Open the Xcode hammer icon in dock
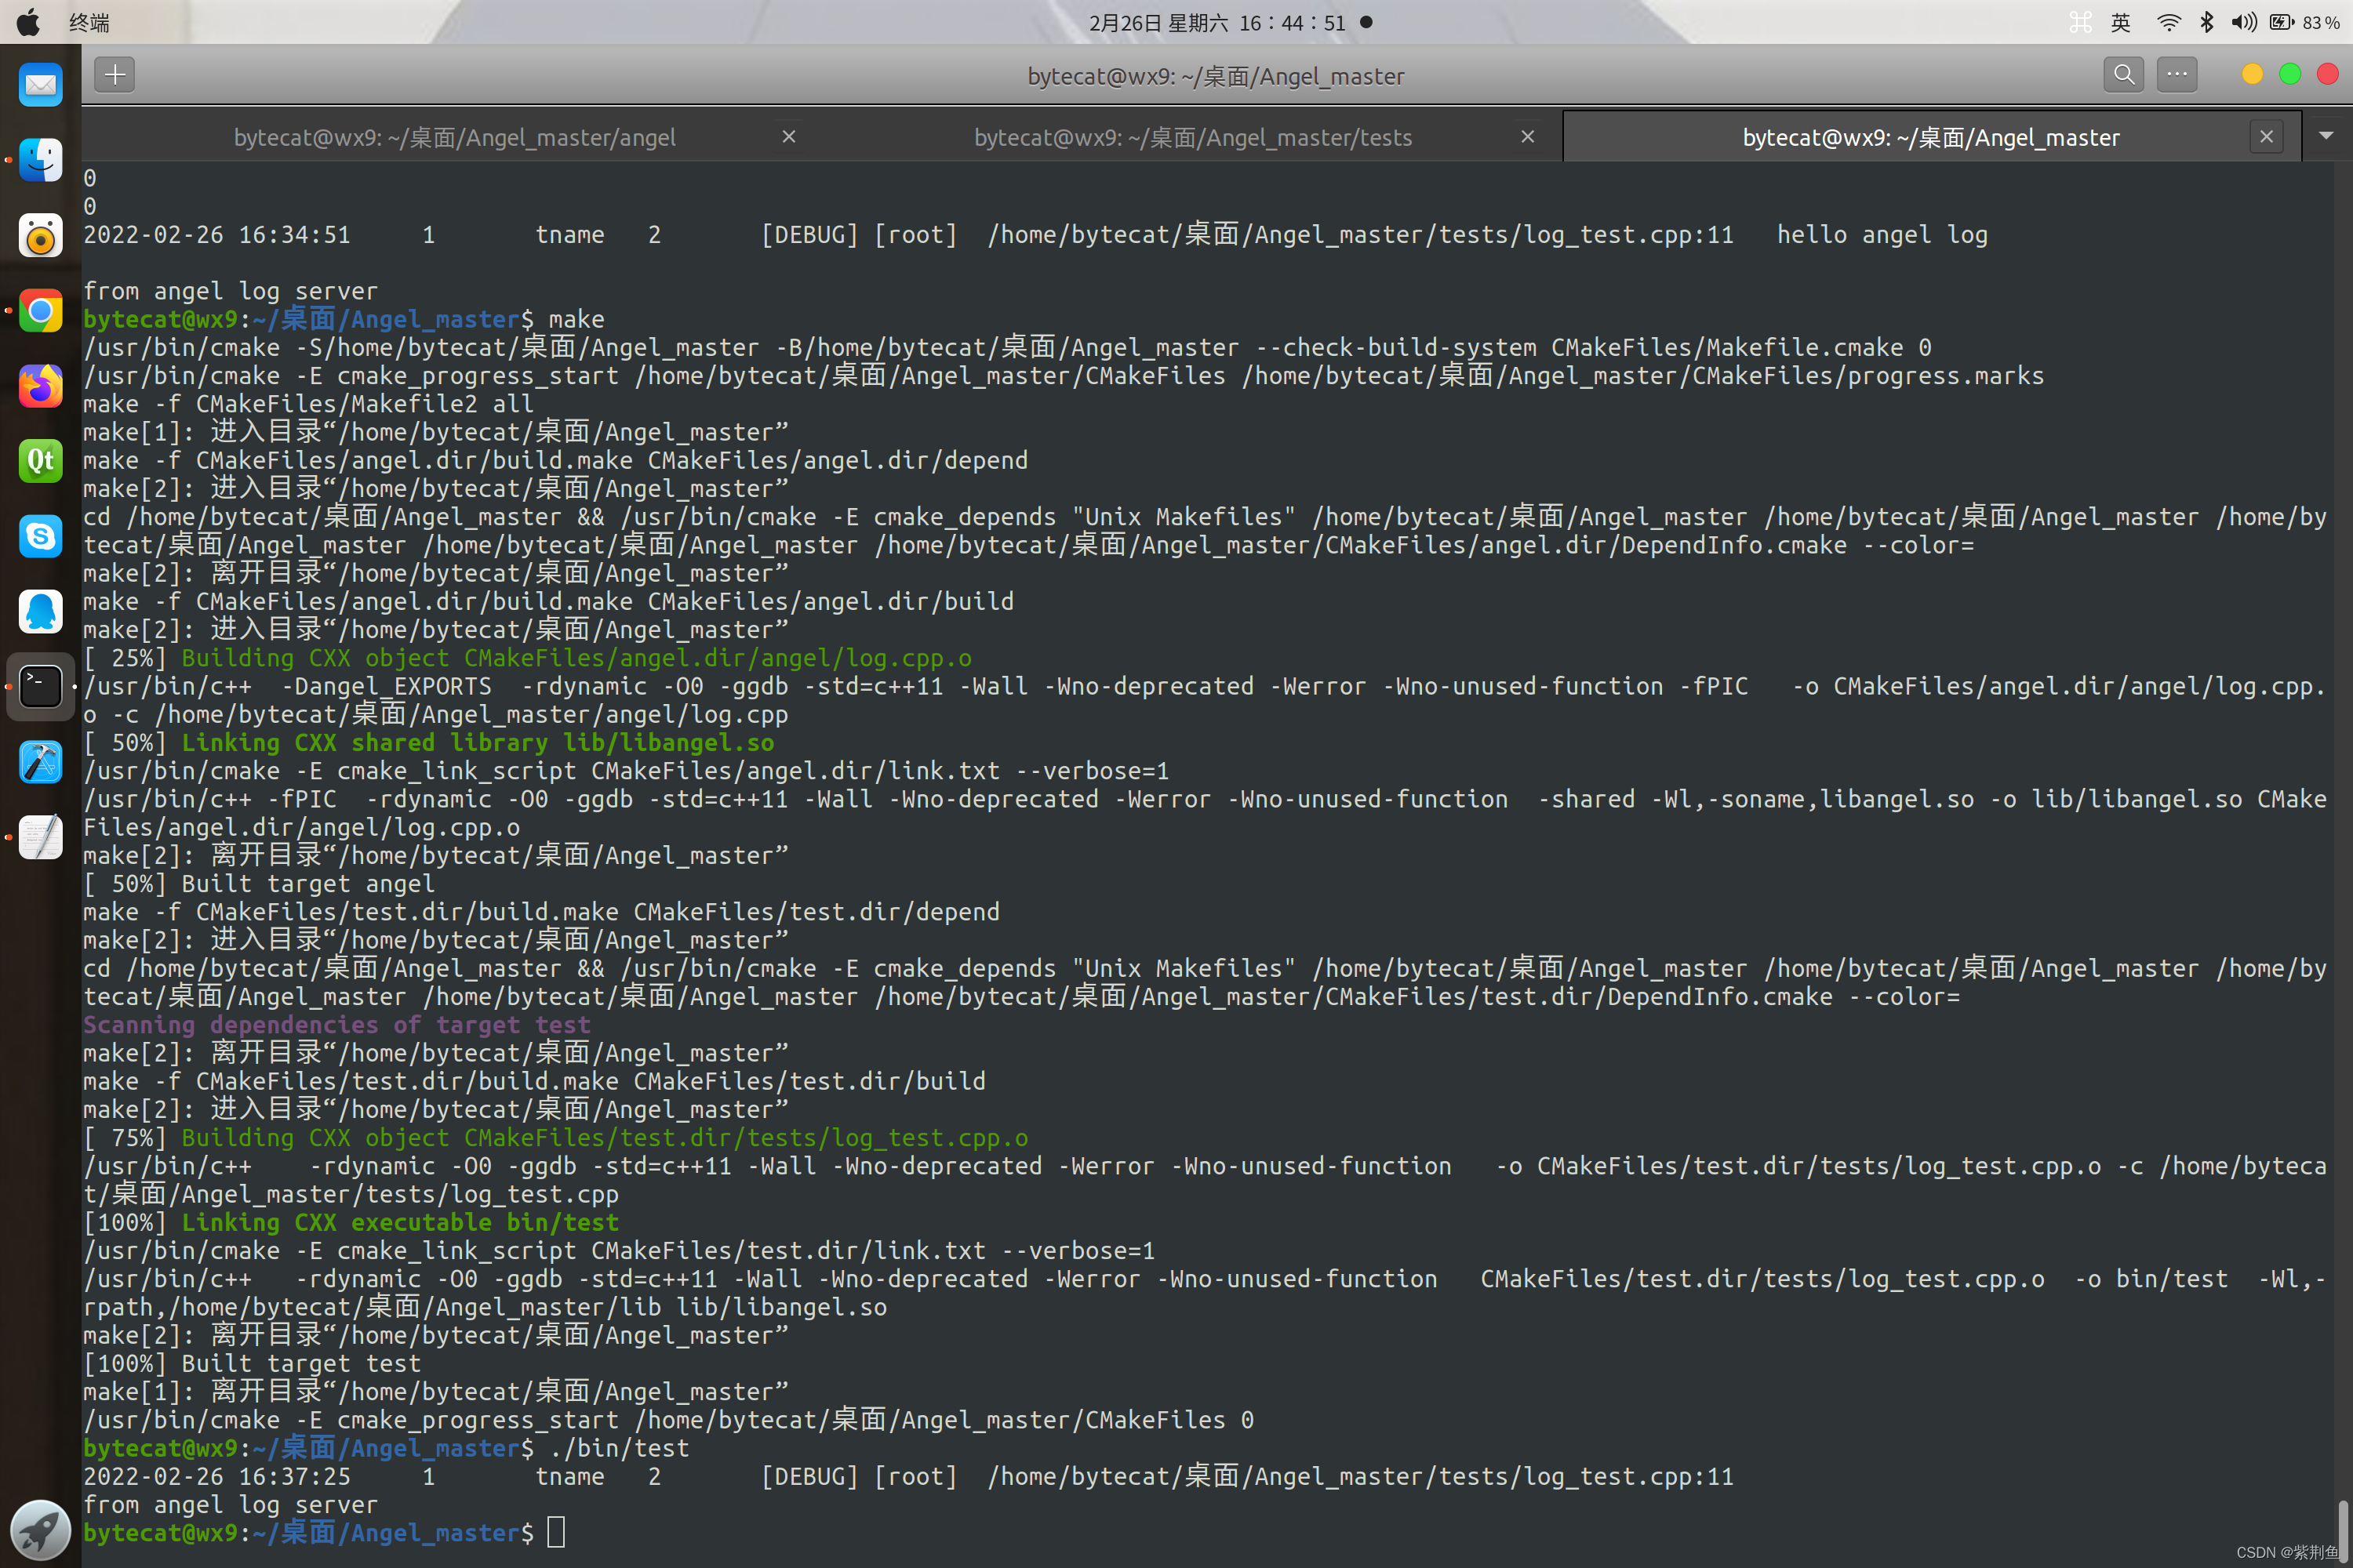The width and height of the screenshot is (2353, 1568). (x=41, y=762)
